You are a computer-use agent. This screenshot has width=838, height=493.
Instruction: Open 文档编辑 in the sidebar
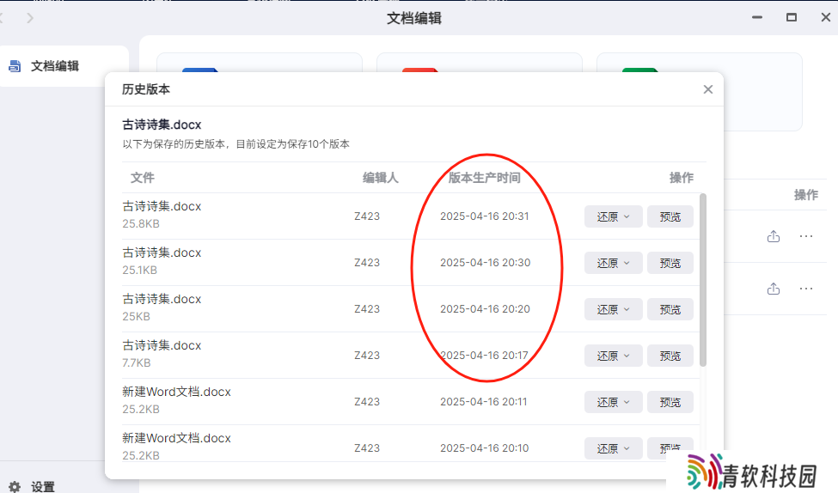coord(64,66)
